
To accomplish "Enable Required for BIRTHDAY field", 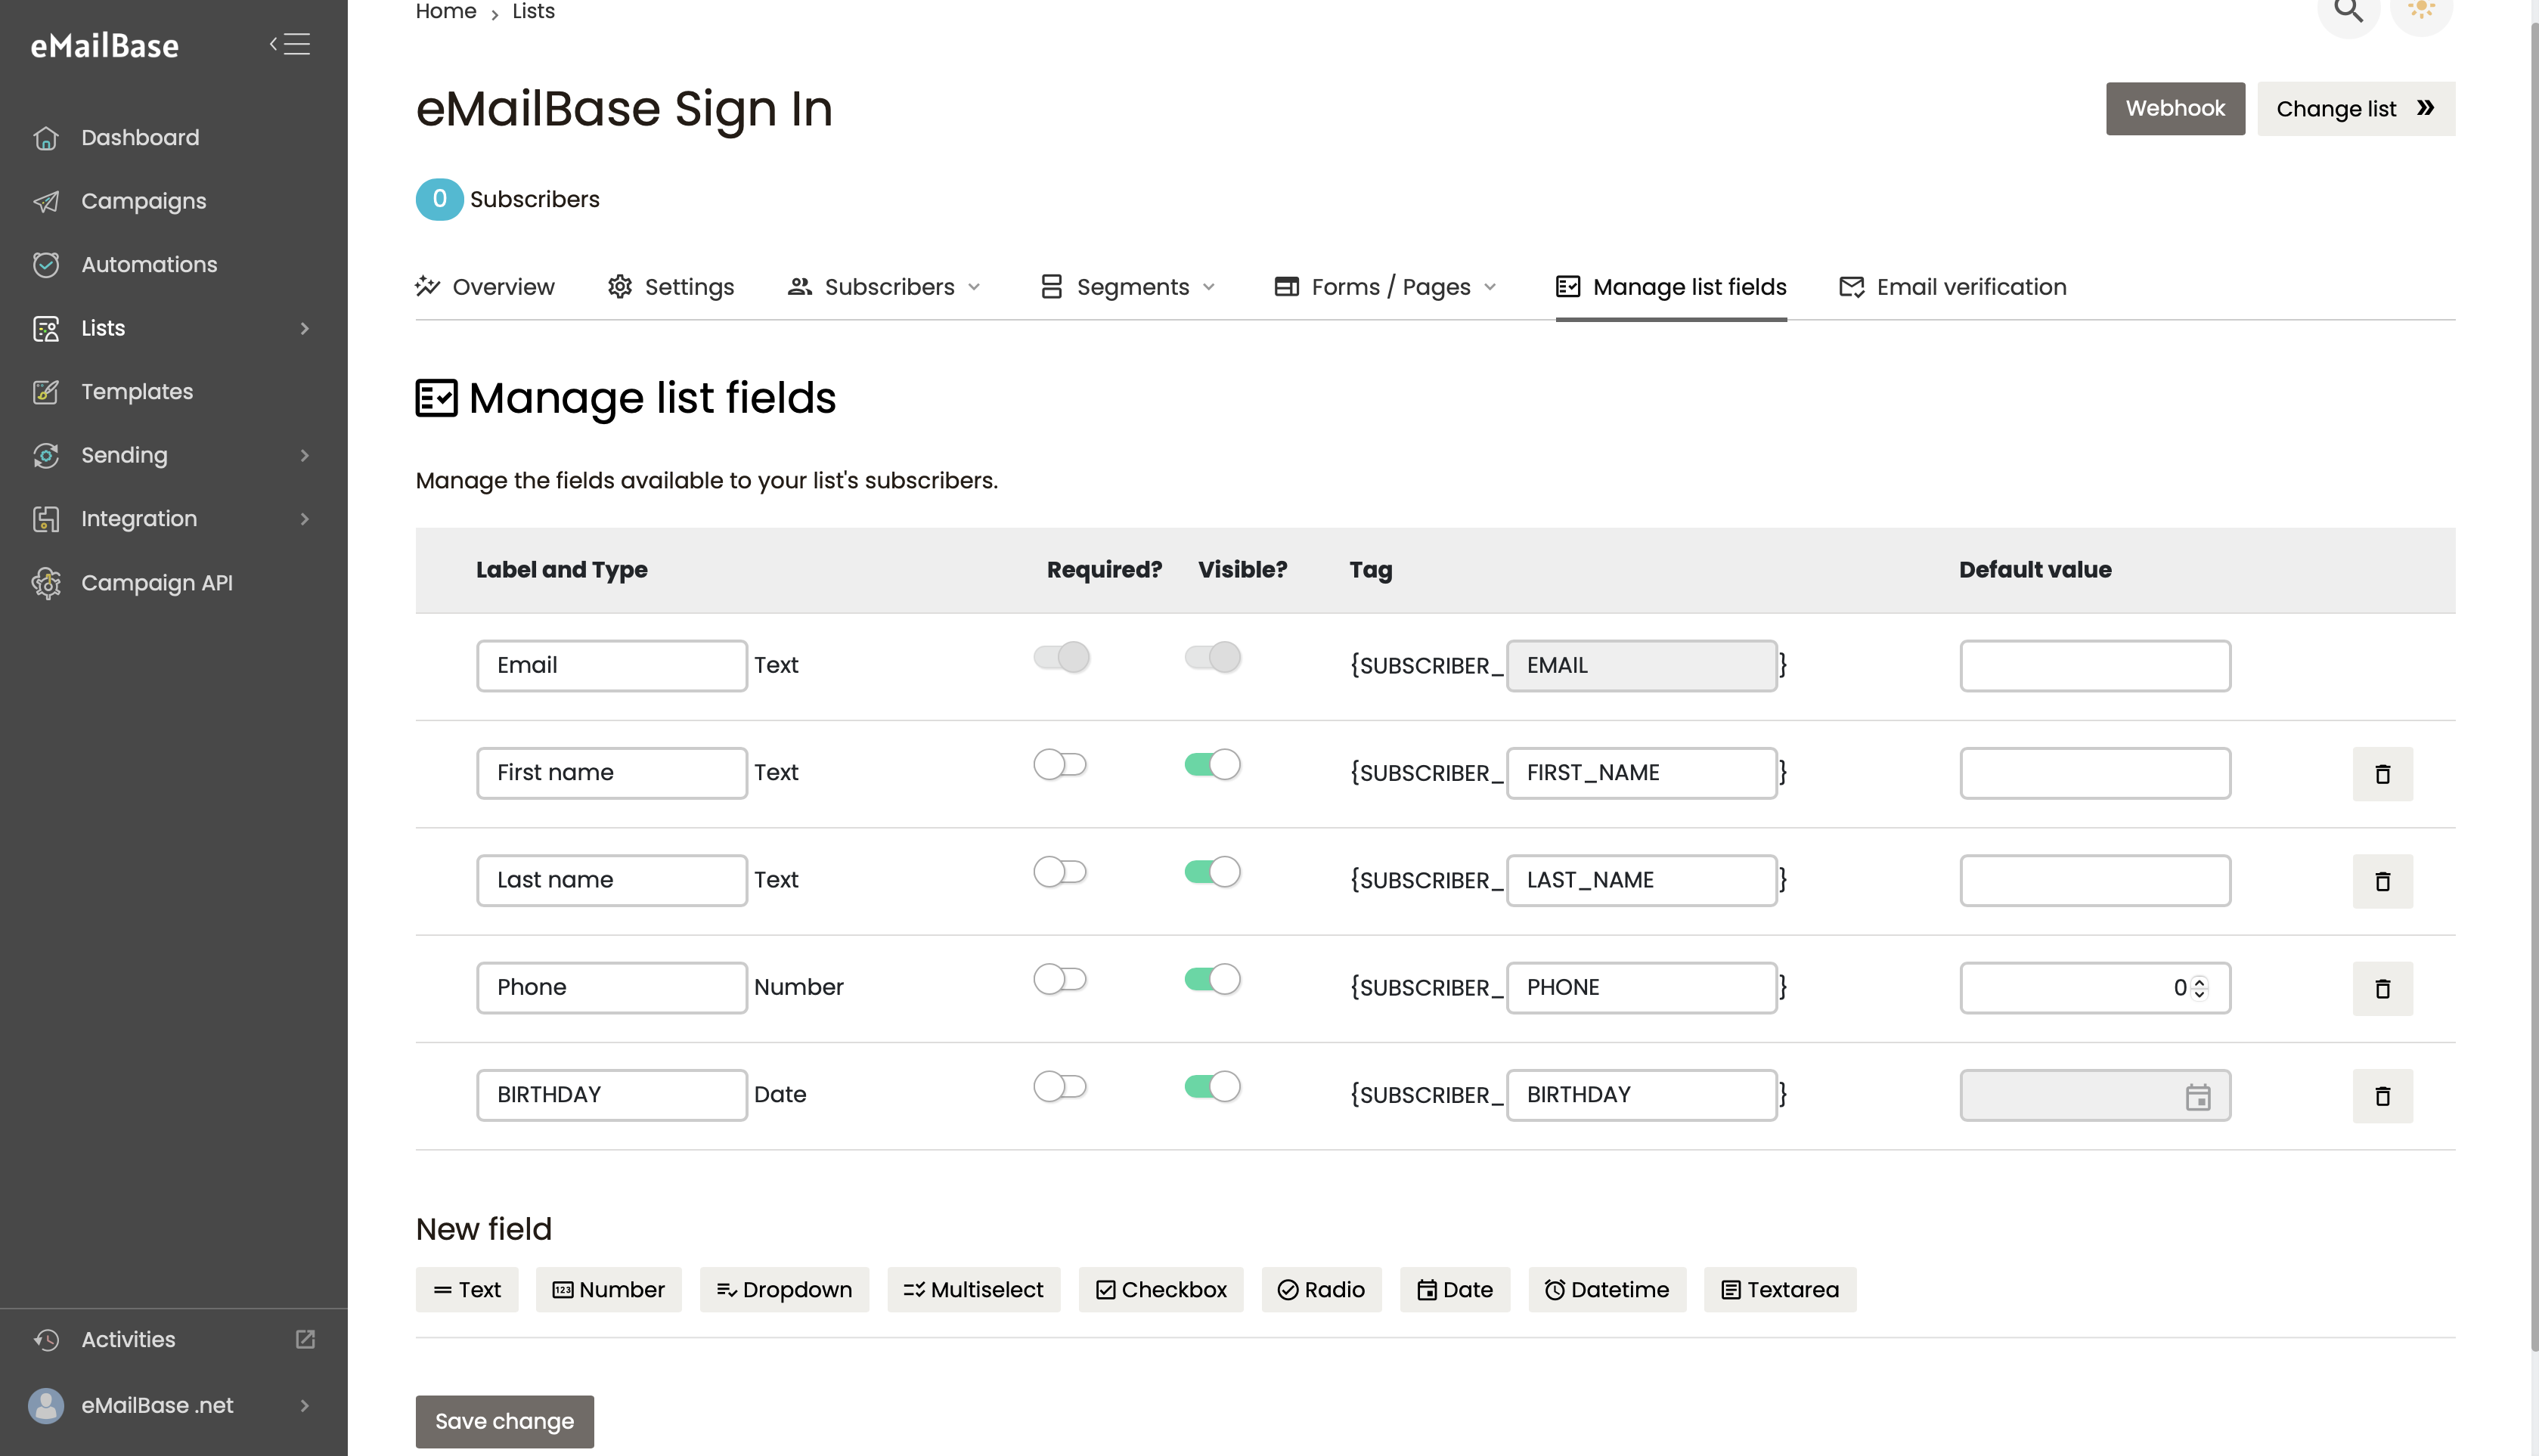I will (1060, 1086).
